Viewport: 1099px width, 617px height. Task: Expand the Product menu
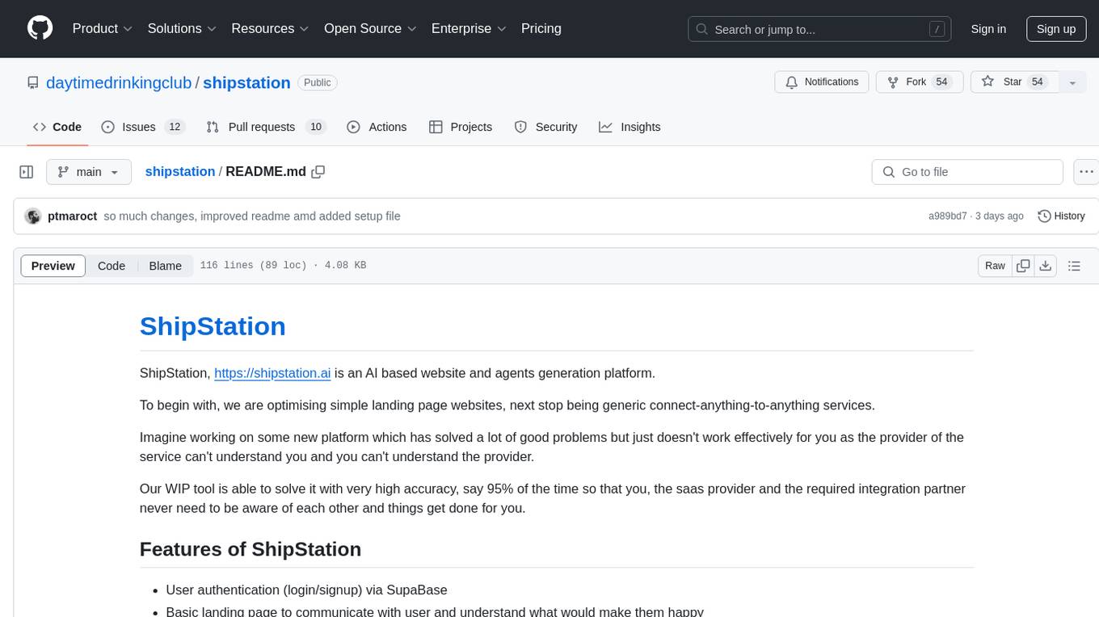tap(103, 28)
